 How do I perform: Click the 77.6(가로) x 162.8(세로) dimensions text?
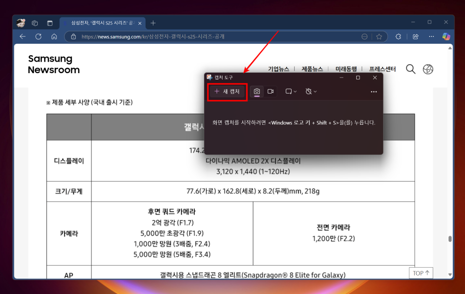[x=253, y=191]
